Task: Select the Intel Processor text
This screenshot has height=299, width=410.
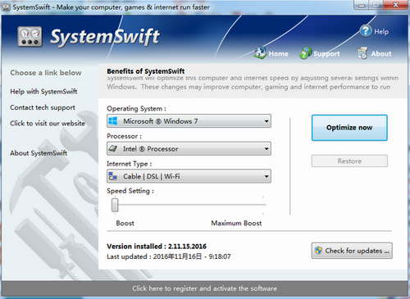Action: [x=151, y=149]
